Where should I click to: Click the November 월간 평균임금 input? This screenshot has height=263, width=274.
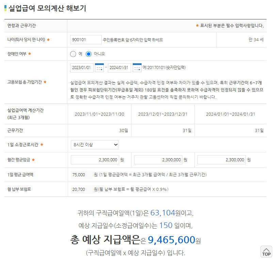coord(95,160)
